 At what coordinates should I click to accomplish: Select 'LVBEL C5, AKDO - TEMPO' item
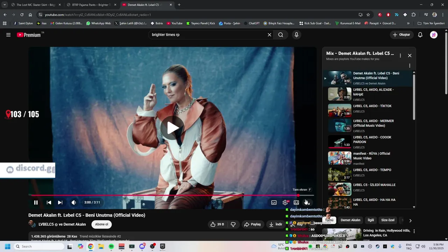(x=367, y=174)
